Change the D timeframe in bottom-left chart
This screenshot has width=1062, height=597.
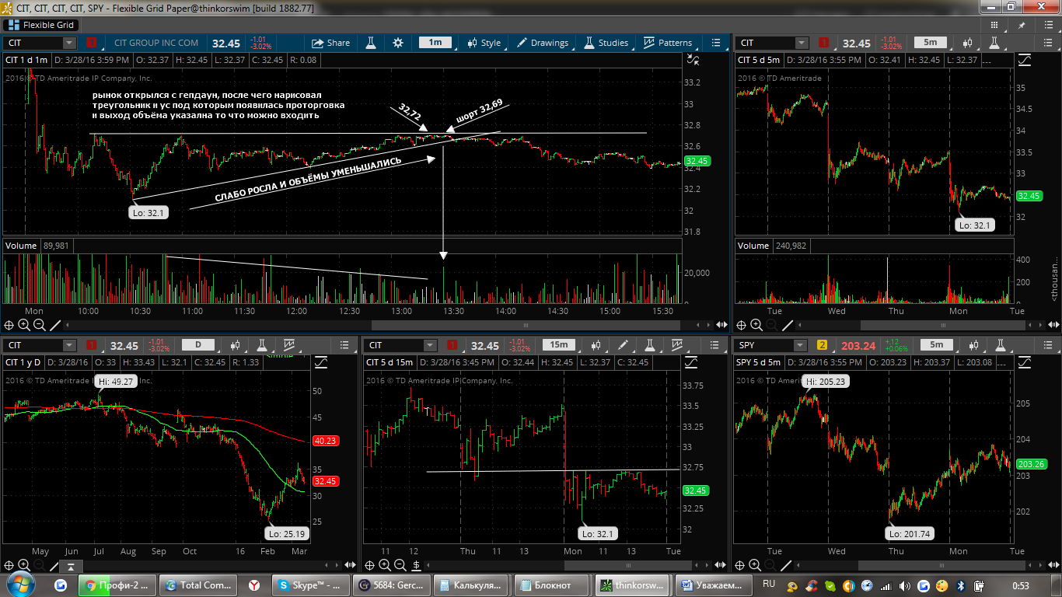pos(197,345)
